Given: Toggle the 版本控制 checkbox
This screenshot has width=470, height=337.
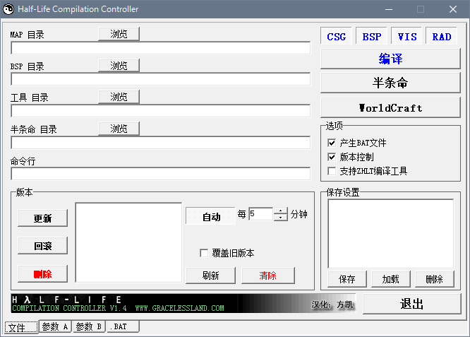Looking at the screenshot, I should coord(332,157).
